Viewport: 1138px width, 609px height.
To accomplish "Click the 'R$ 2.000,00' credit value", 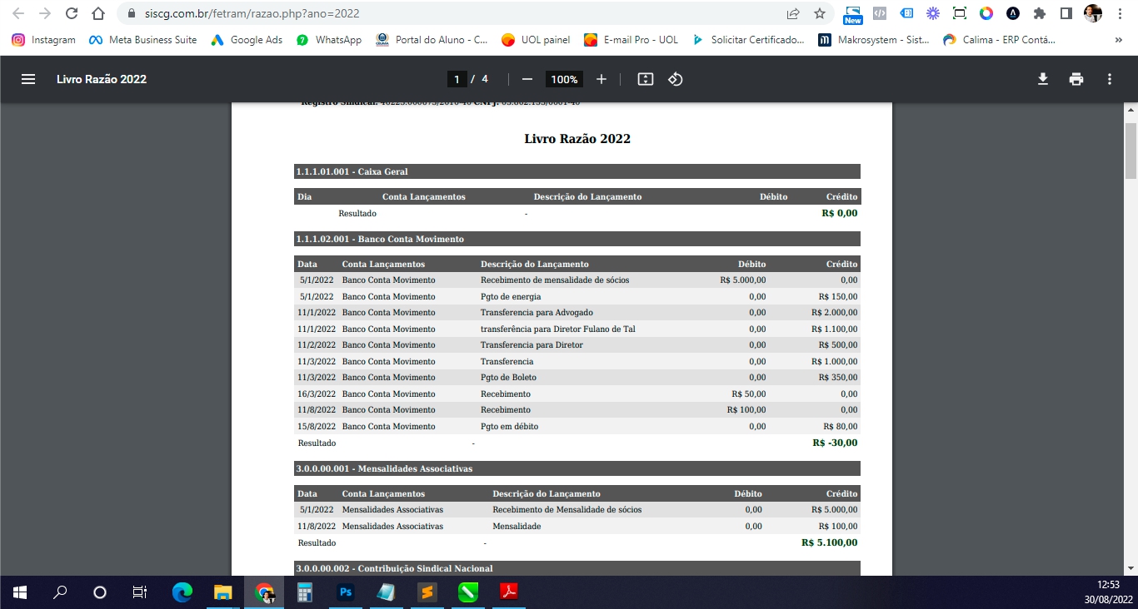I will point(835,313).
